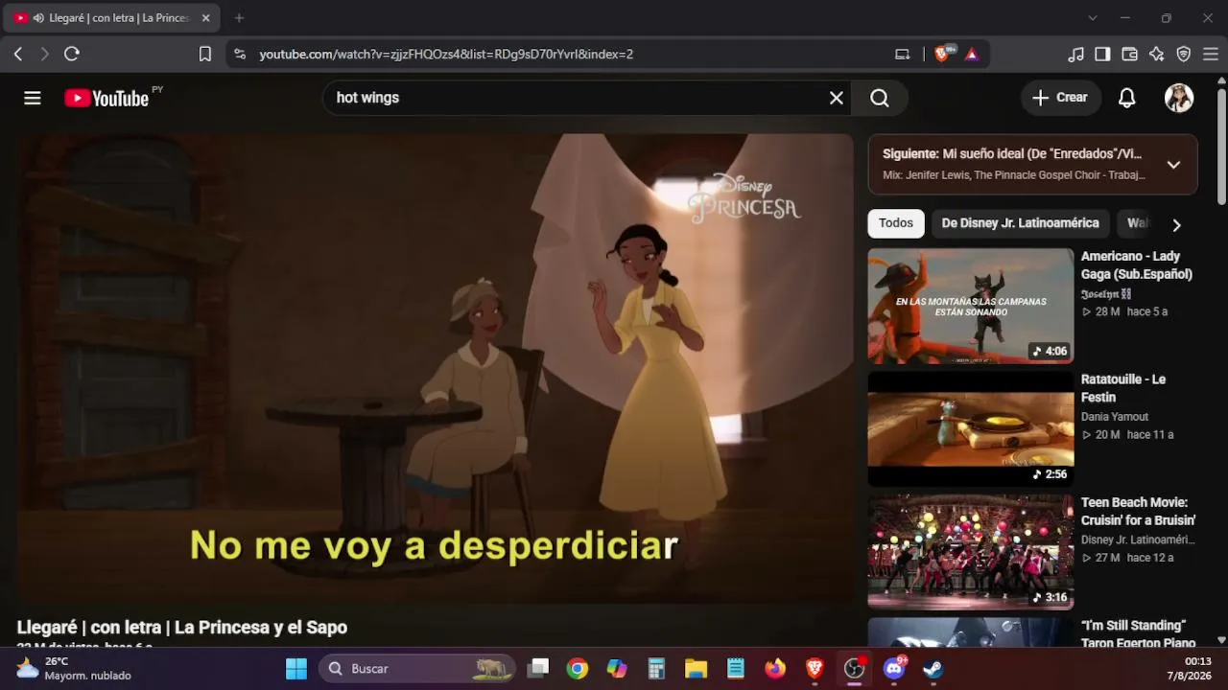Viewport: 1228px width, 690px height.
Task: Go back to the previous page
Action: pyautogui.click(x=18, y=55)
